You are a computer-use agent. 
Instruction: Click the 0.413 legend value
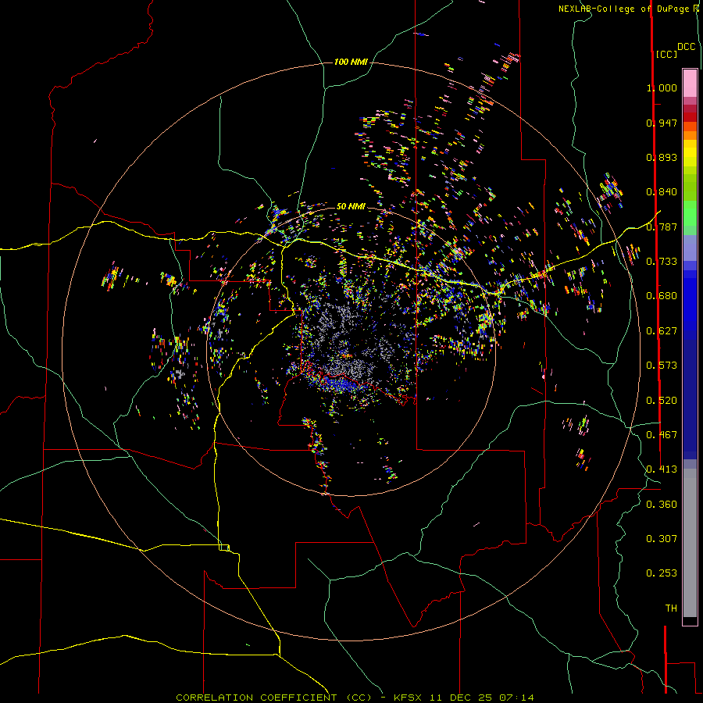(x=662, y=469)
